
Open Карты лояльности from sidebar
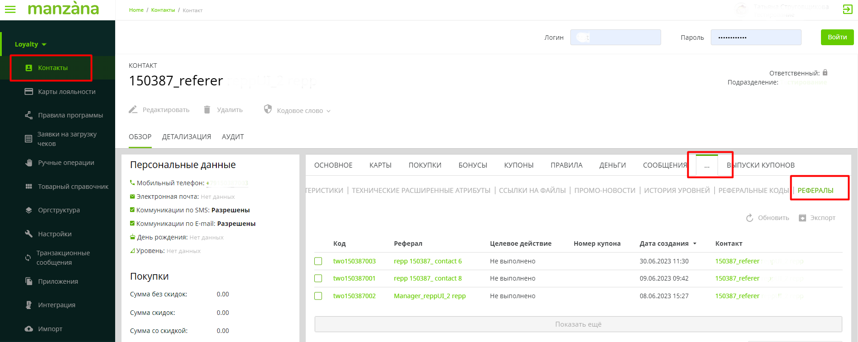(x=66, y=92)
